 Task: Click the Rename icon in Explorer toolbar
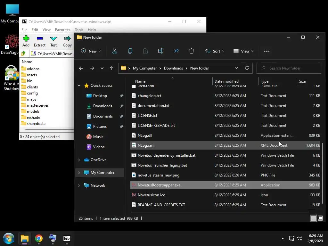point(161,51)
